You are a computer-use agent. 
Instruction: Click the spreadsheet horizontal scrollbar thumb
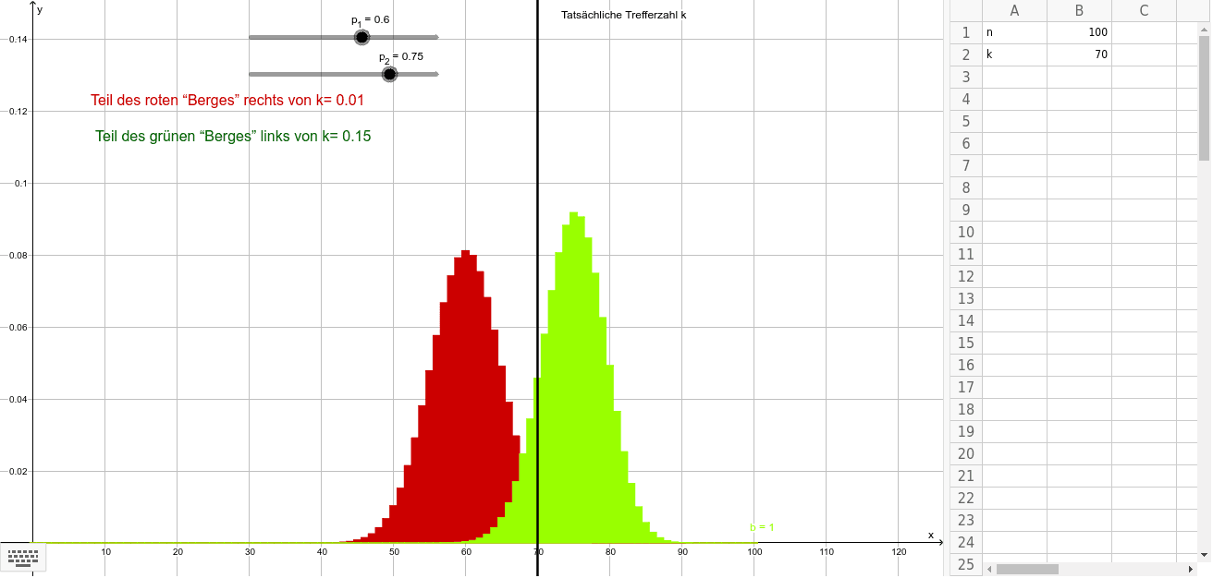pyautogui.click(x=1026, y=569)
